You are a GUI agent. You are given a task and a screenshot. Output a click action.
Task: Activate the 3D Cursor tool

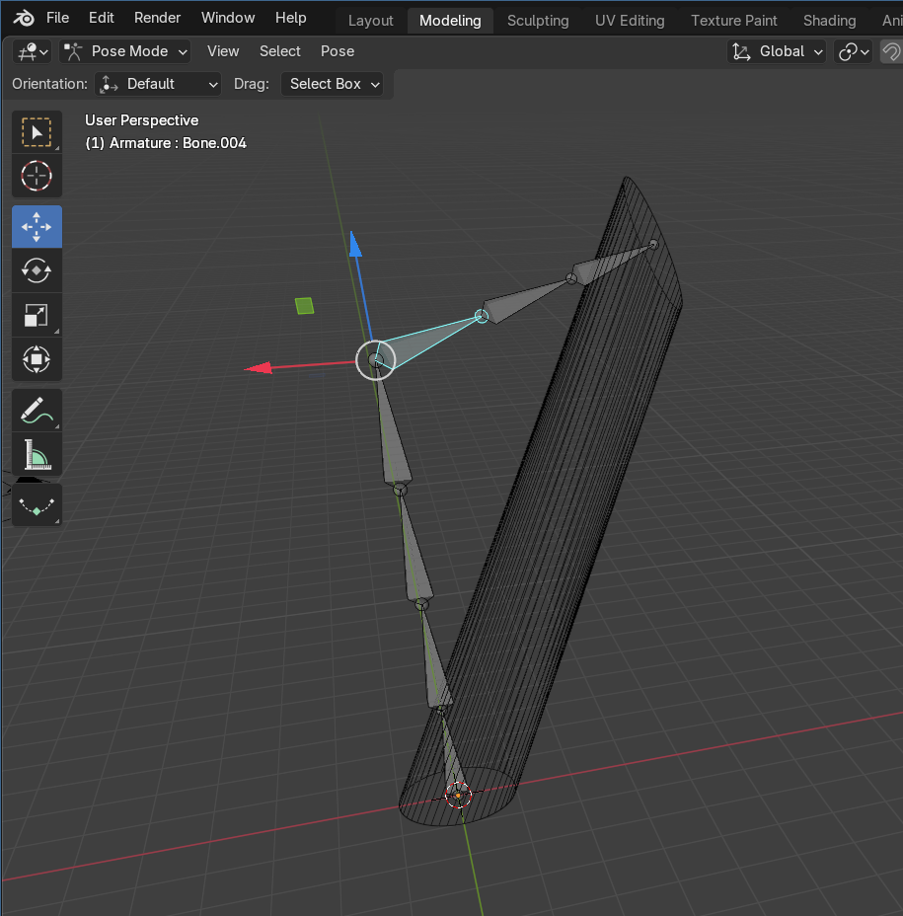click(37, 176)
